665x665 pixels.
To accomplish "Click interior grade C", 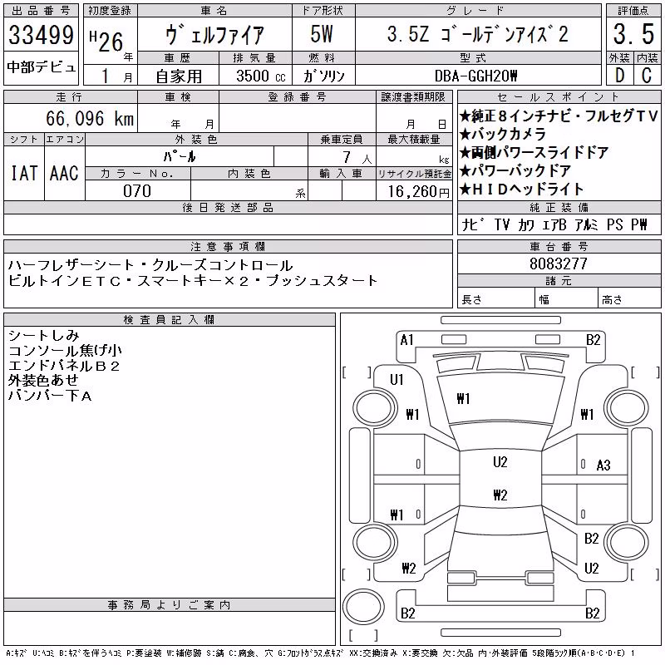I will point(647,76).
